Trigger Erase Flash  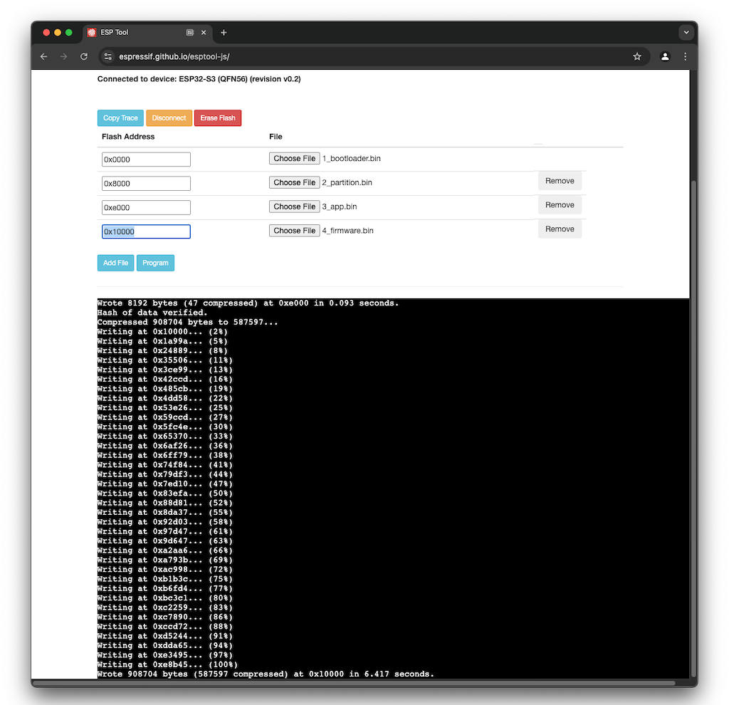pos(217,117)
